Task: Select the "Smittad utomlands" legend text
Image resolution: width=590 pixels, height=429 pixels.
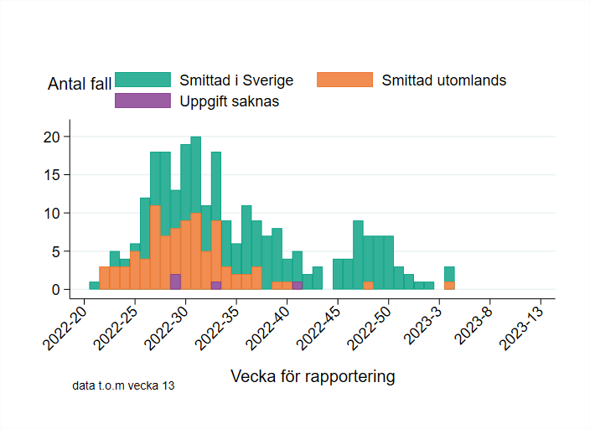Action: point(443,80)
